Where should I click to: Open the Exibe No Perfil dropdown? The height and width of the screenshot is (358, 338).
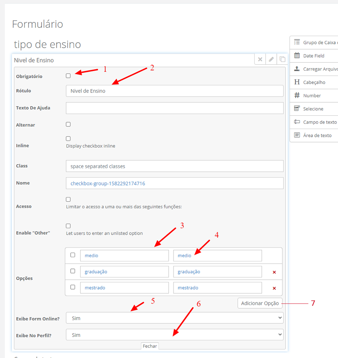click(x=174, y=335)
